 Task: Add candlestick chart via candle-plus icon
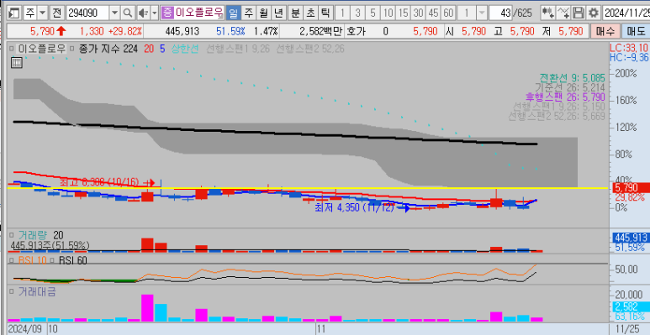[548, 13]
